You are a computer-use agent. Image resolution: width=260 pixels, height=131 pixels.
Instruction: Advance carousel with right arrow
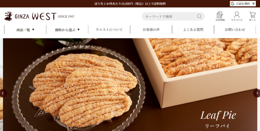(x=257, y=93)
